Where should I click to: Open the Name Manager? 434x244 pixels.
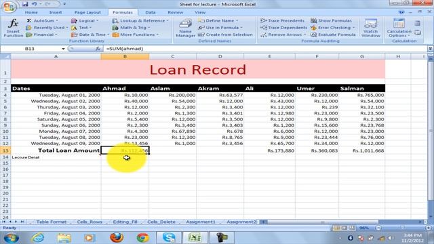click(185, 28)
